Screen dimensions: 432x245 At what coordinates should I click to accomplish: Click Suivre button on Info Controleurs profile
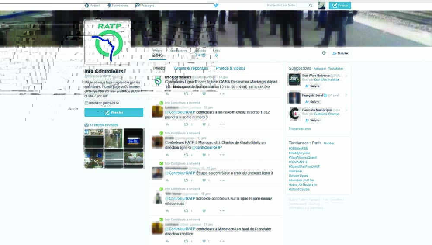coord(340,53)
